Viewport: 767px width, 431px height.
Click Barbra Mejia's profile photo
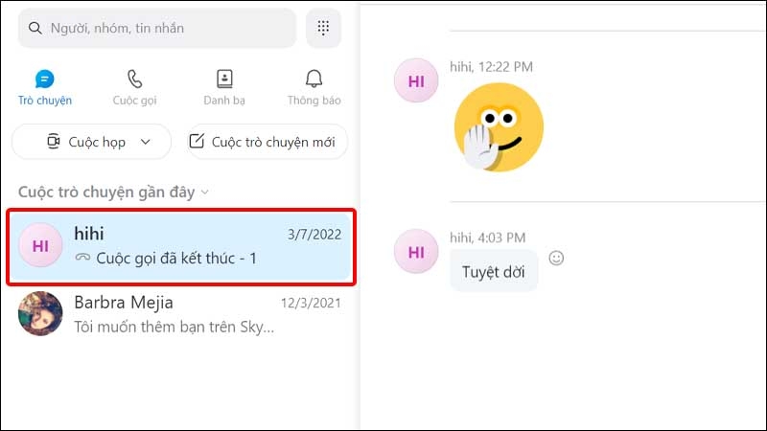40,314
